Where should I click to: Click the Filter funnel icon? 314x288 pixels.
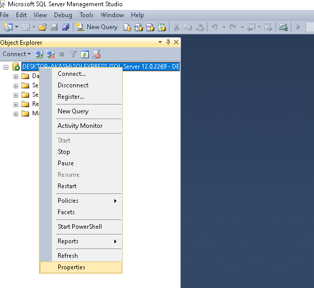73,54
